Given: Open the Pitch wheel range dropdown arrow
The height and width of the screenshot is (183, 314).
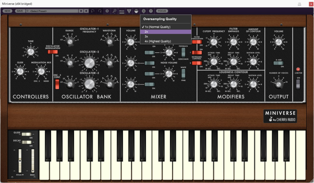Looking at the screenshot, I should click(x=23, y=175).
